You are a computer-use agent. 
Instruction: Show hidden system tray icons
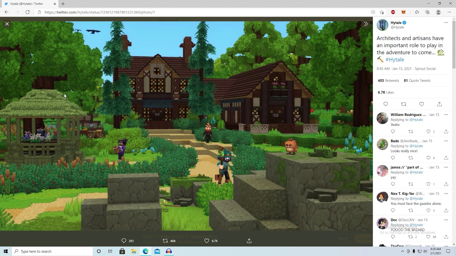[x=403, y=251]
